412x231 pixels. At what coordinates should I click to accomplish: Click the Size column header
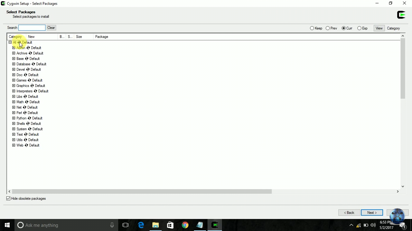[83, 37]
